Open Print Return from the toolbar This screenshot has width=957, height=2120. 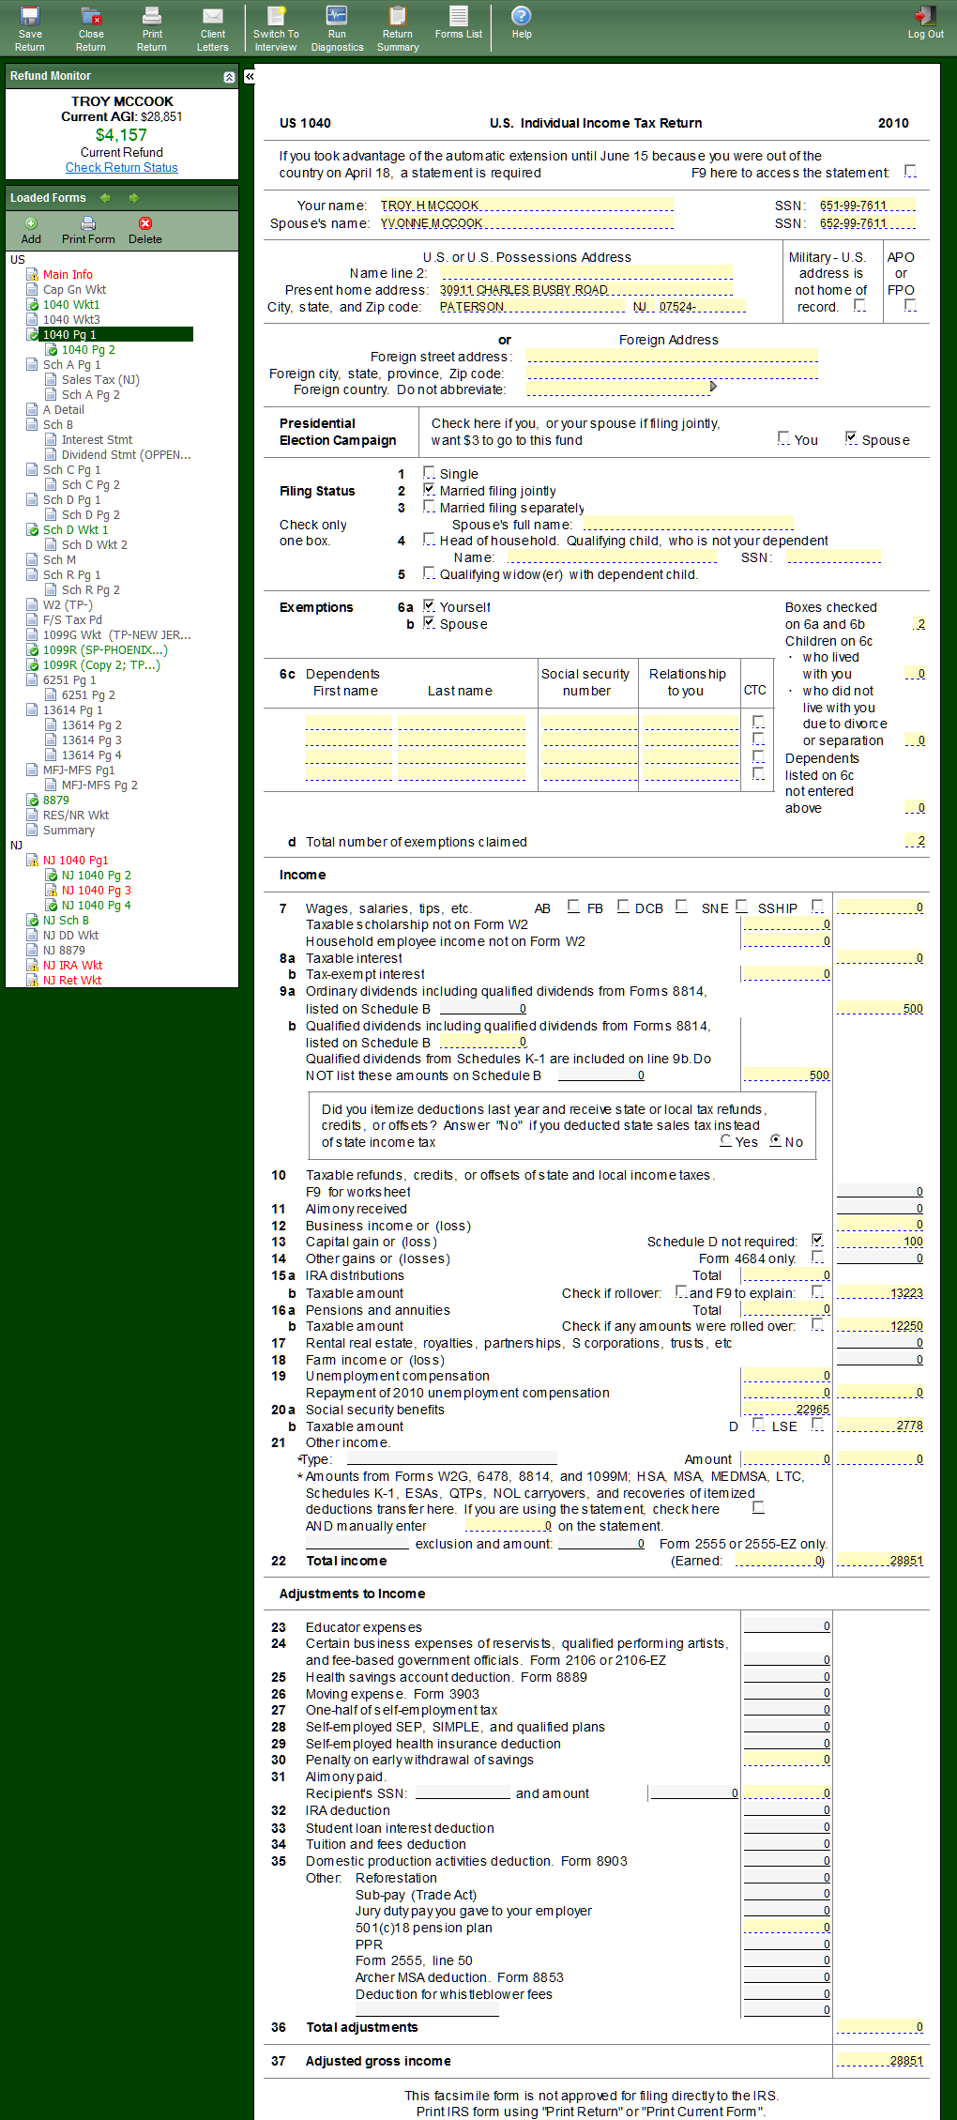(x=151, y=28)
